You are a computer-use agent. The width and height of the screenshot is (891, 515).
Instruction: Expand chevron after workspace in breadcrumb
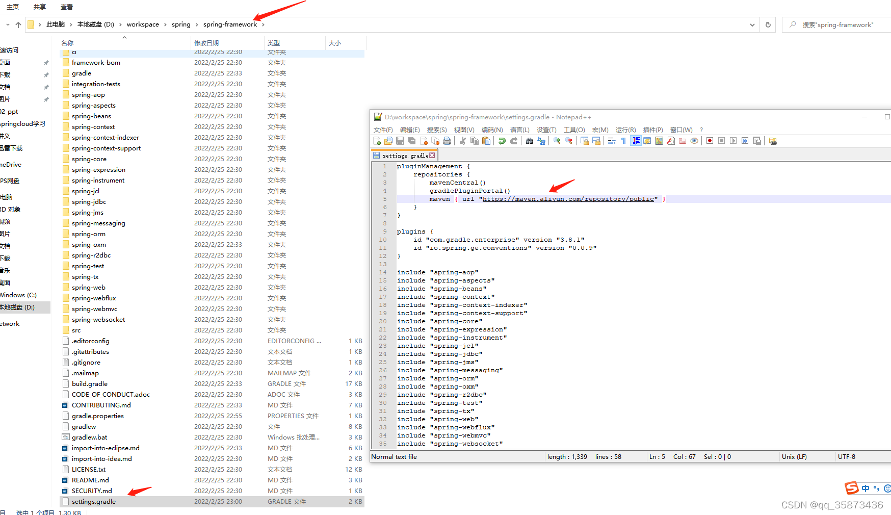point(165,24)
